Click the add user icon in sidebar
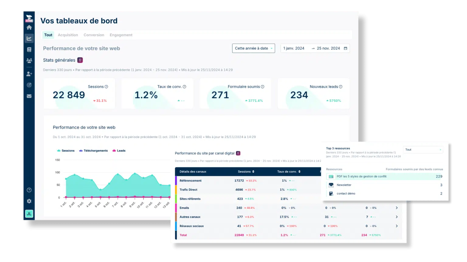 29,74
